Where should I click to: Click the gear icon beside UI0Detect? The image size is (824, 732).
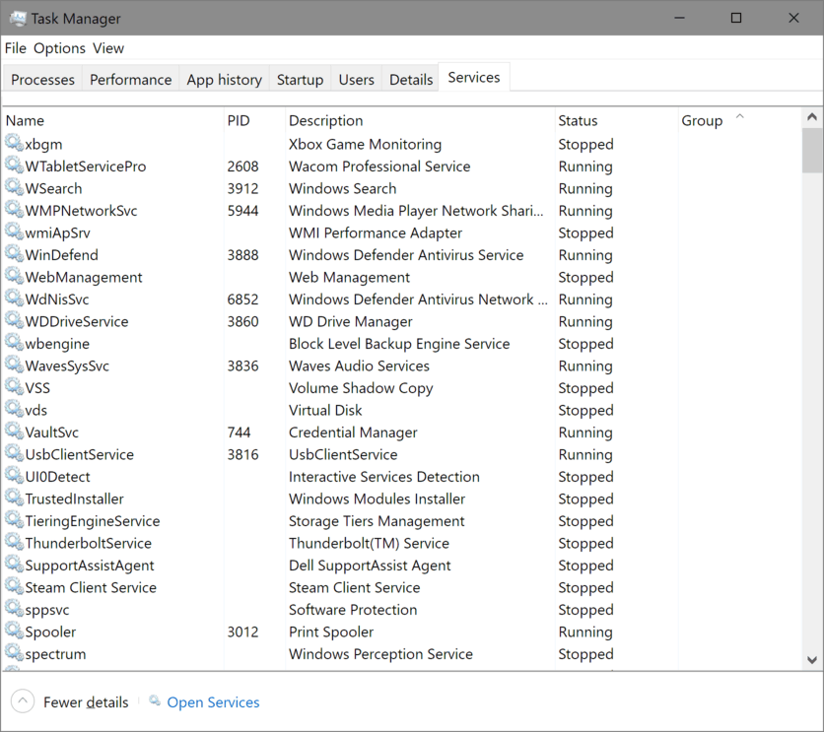[14, 475]
